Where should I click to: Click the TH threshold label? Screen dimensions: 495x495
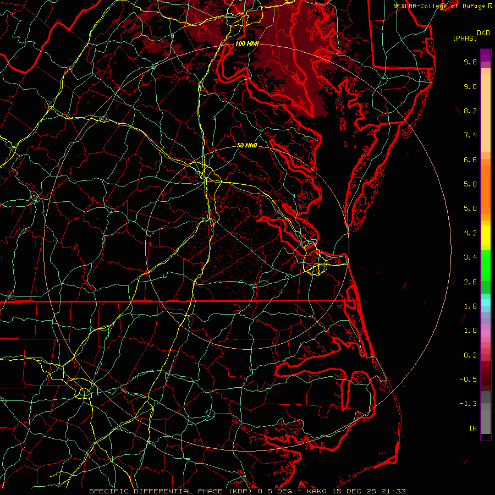click(472, 428)
